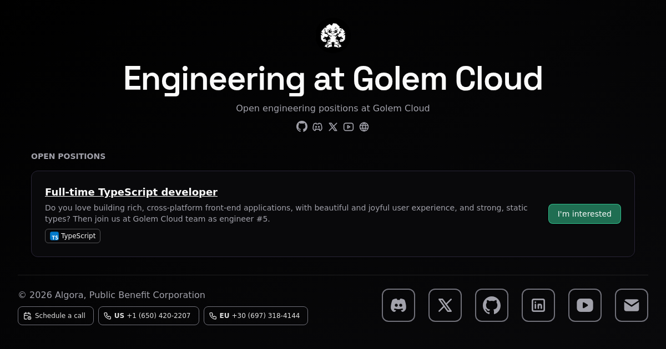Click the I'm interested button
666x349 pixels.
click(x=584, y=214)
